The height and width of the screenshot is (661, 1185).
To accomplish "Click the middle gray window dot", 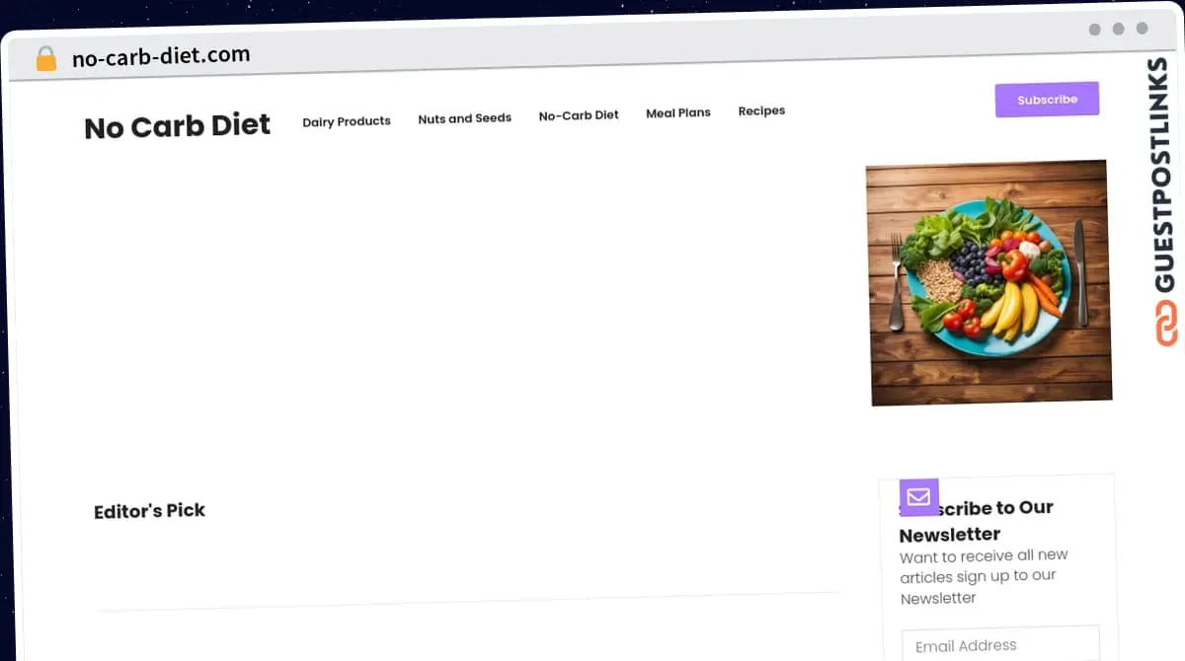I will (x=1119, y=30).
